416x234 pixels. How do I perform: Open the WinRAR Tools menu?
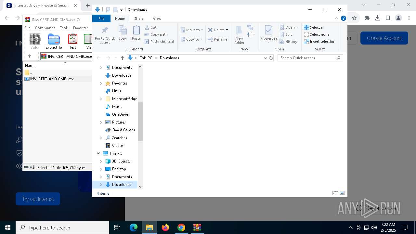(64, 28)
